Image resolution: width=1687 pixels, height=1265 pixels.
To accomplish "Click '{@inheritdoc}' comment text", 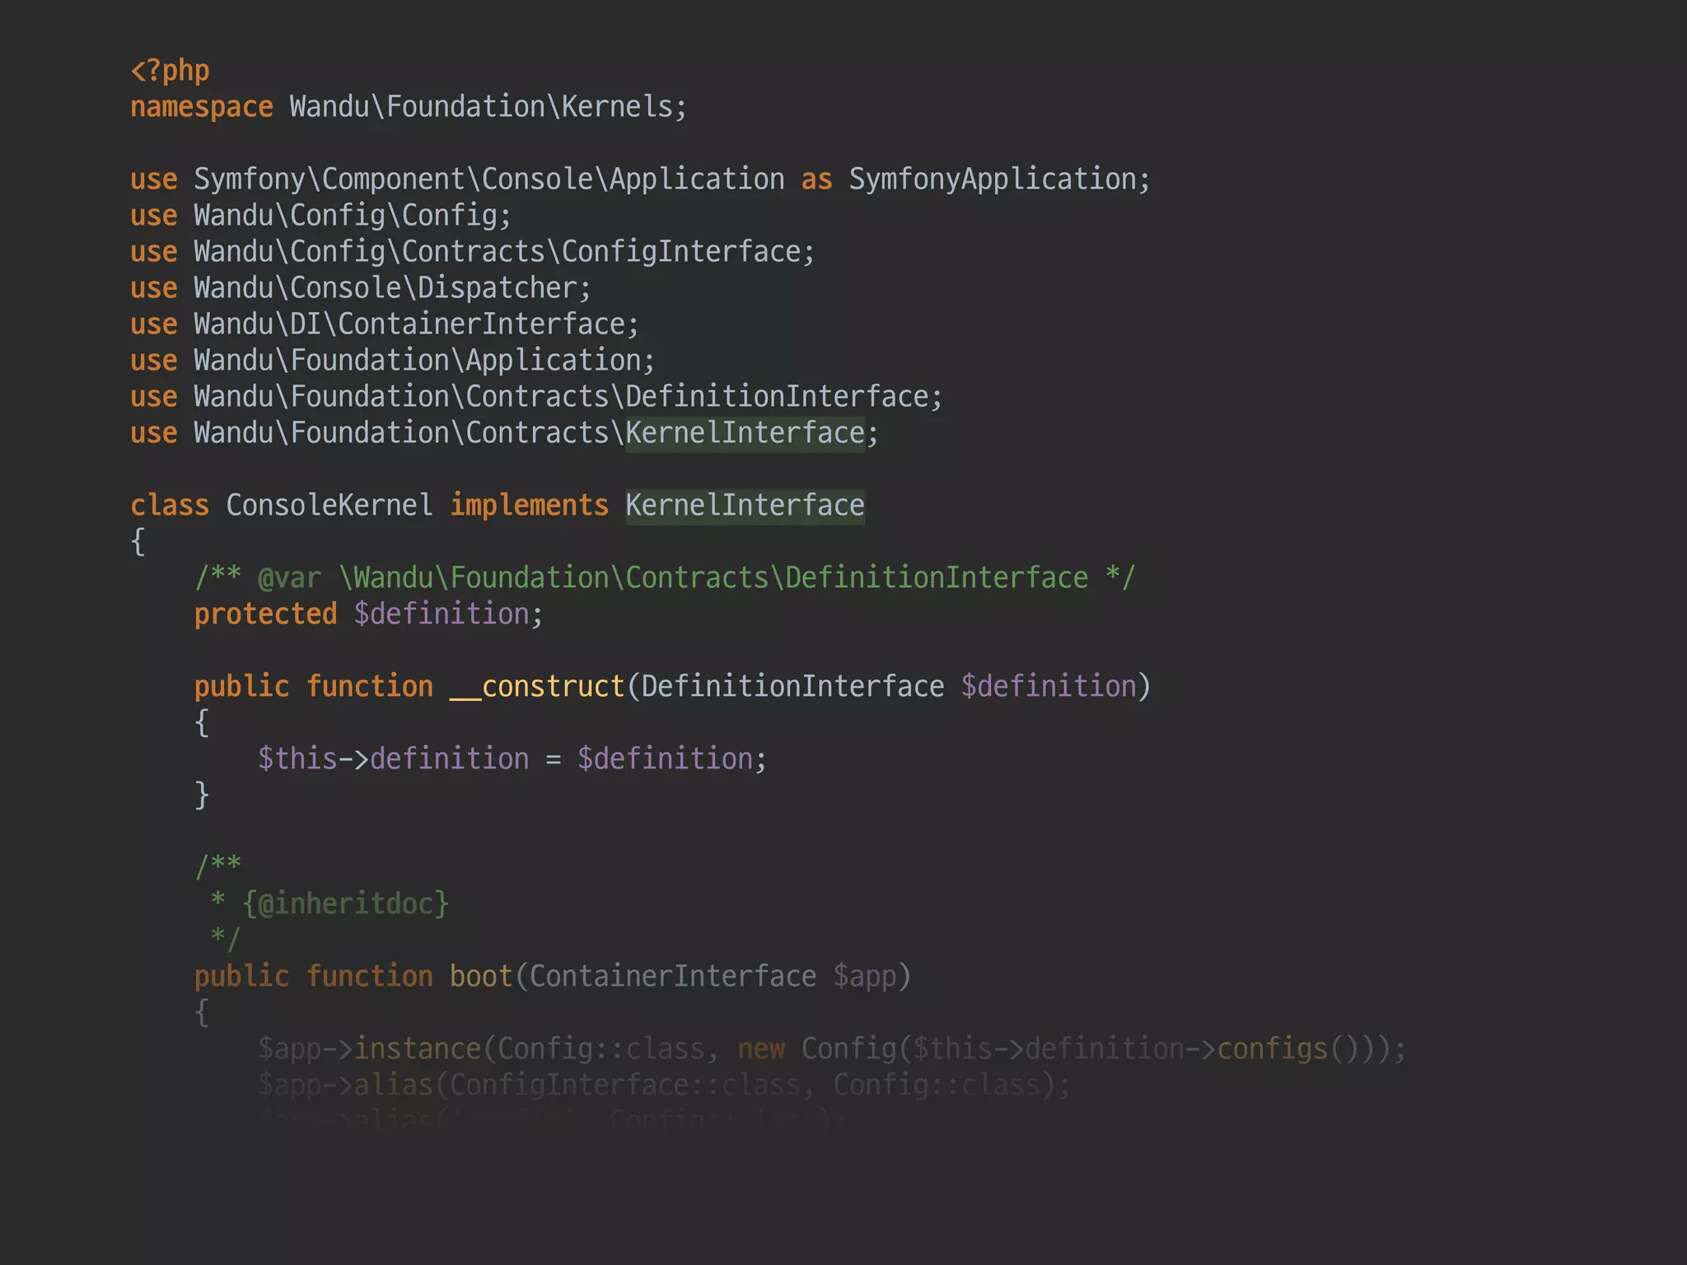I will [x=345, y=904].
